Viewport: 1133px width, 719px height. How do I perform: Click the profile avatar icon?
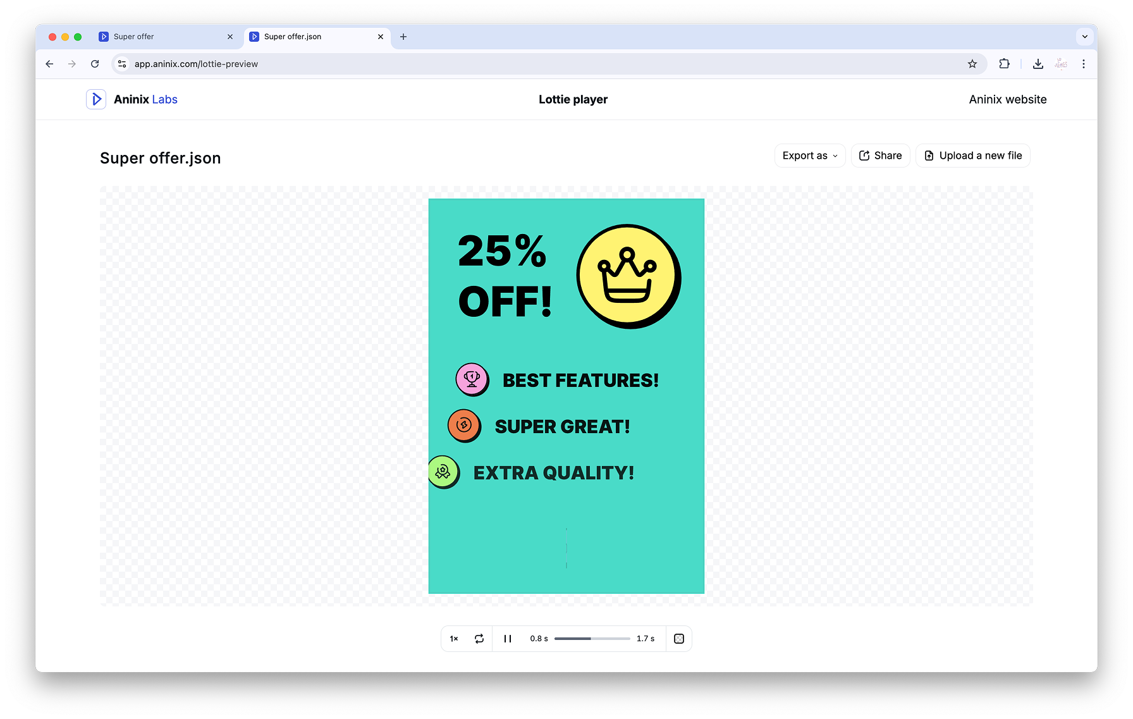point(1061,64)
